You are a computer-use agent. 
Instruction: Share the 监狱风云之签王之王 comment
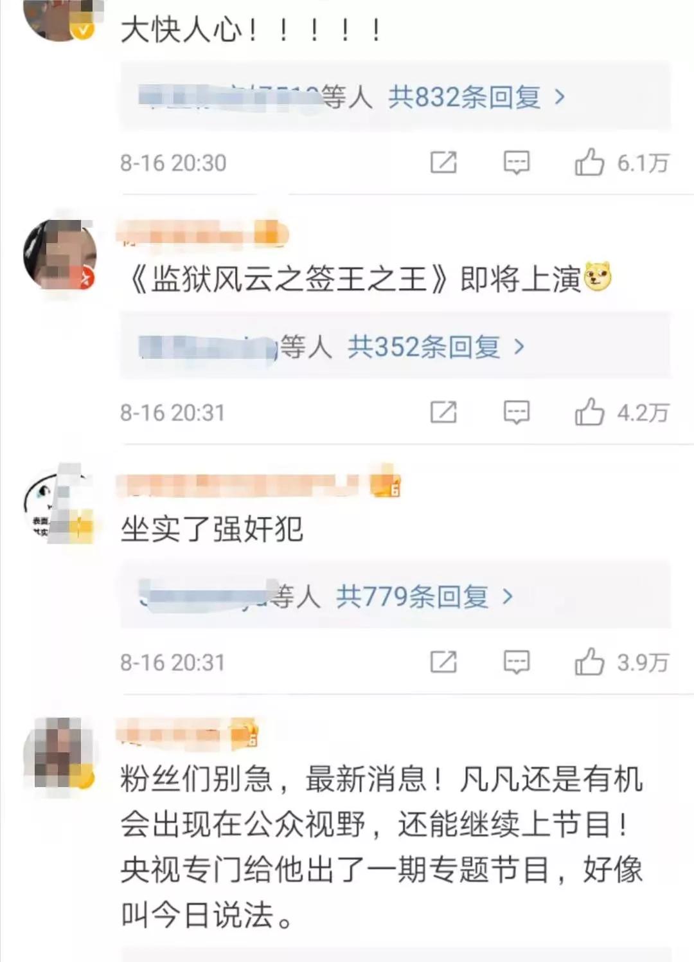pyautogui.click(x=443, y=412)
